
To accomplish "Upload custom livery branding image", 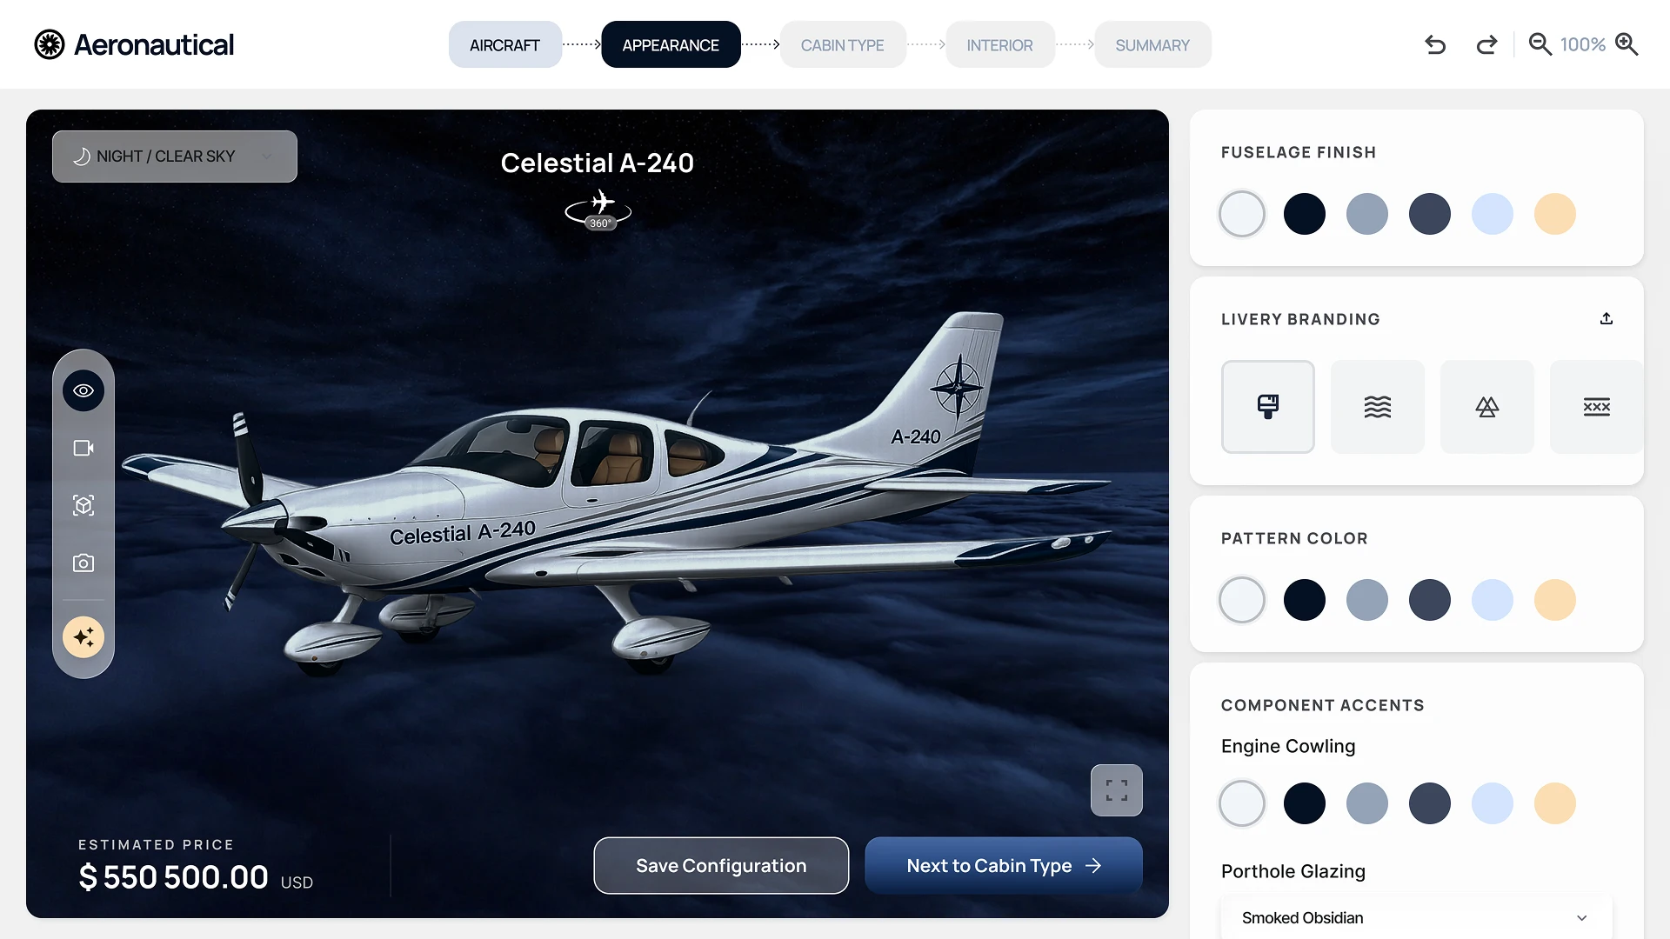I will tap(1607, 319).
